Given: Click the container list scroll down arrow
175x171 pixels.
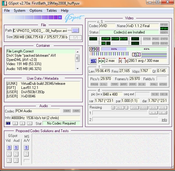Looking at the screenshot, I should coord(78,68).
